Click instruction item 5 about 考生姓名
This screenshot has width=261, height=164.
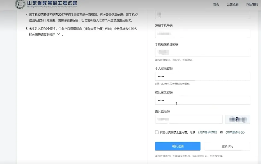point(82,32)
